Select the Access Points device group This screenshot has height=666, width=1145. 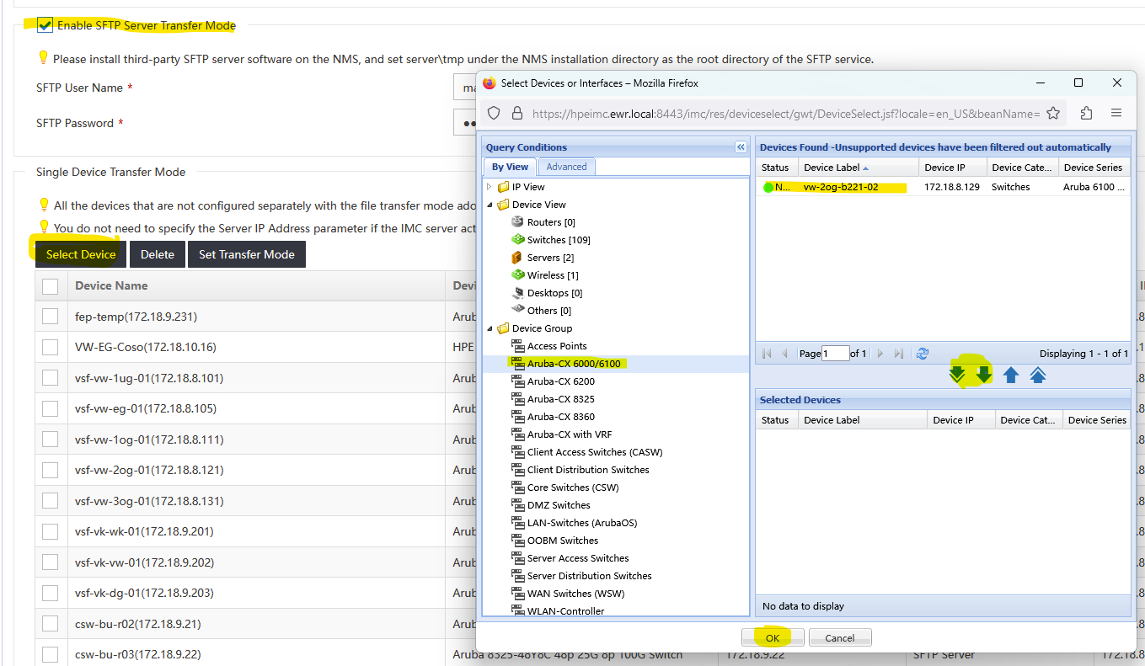557,346
